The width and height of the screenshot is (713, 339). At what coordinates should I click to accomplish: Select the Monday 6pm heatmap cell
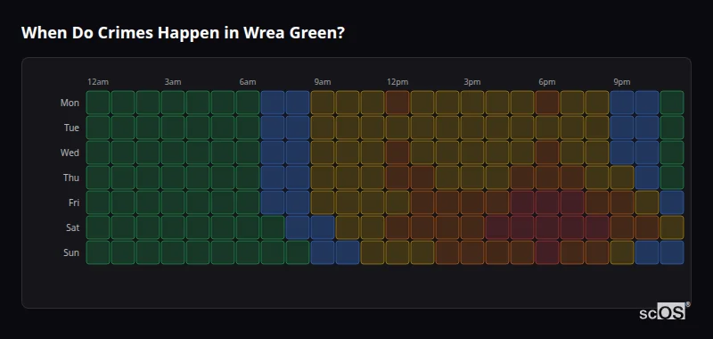[x=547, y=103]
